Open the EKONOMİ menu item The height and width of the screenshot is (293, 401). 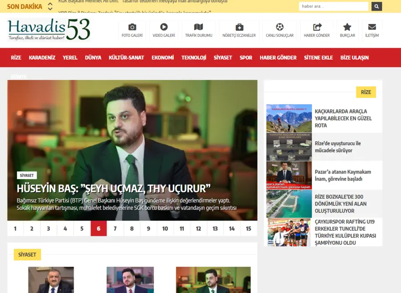[163, 58]
